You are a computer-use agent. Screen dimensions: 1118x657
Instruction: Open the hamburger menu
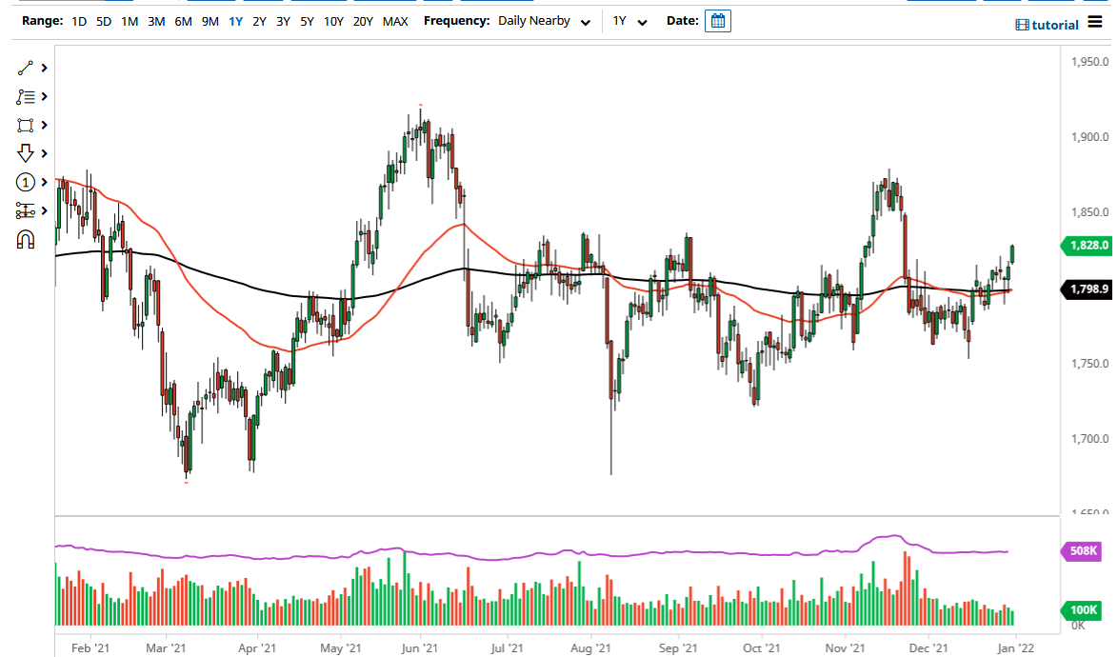[1095, 22]
